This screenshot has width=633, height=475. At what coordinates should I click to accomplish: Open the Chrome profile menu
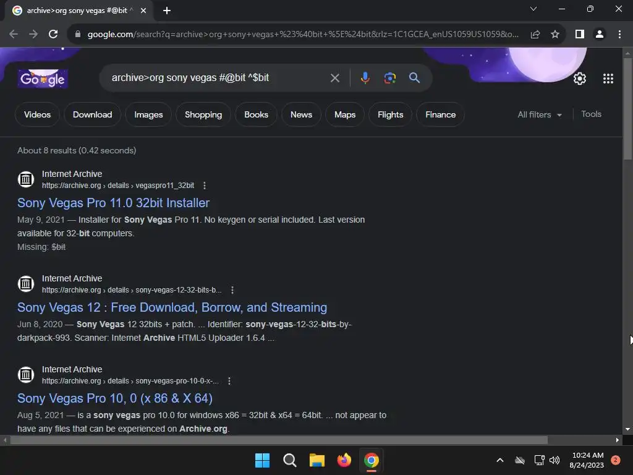pyautogui.click(x=600, y=35)
